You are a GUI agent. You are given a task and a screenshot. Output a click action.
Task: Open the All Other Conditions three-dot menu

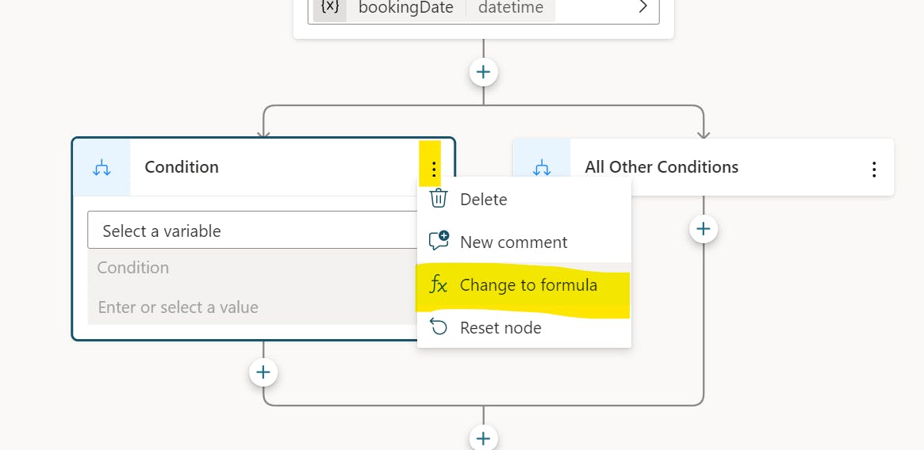click(873, 169)
